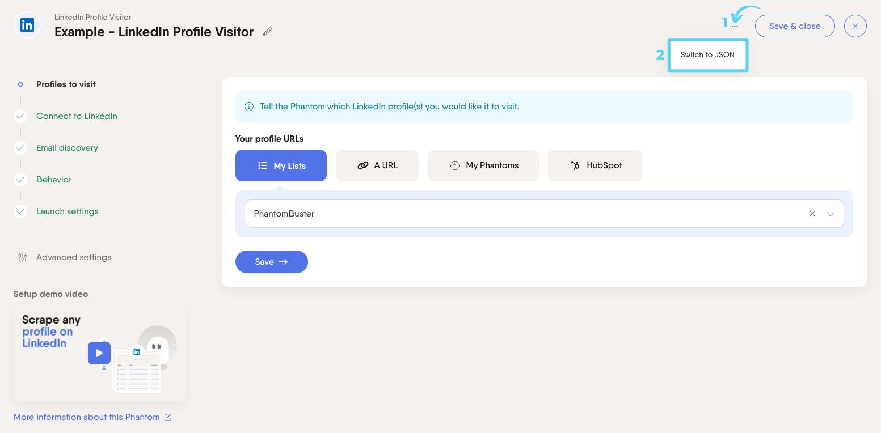
Task: Click the info icon next to the tip message
Action: point(249,107)
